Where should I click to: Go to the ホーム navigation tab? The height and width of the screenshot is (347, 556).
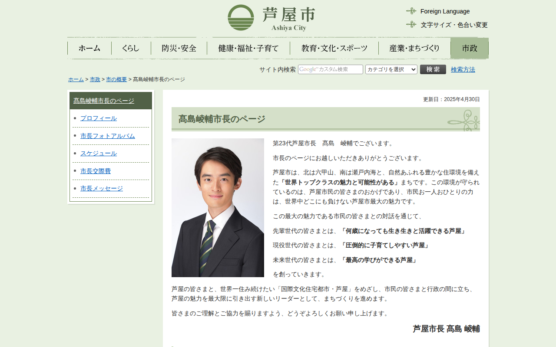coord(89,48)
